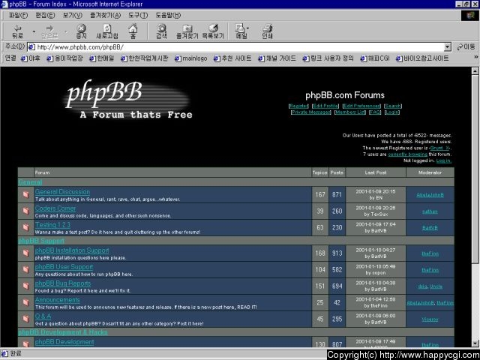Print the page with 인쇄 button
Viewport: 480px width, 360px height.
[x=267, y=31]
